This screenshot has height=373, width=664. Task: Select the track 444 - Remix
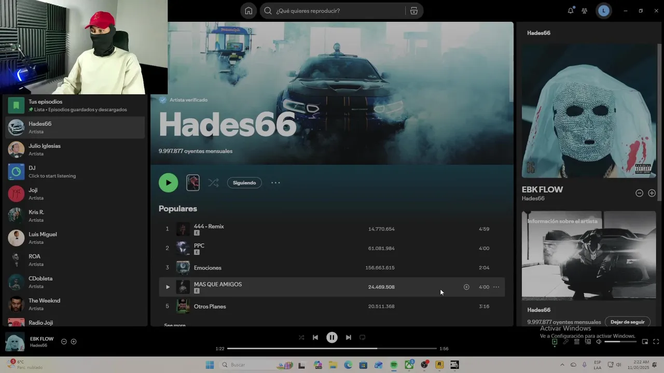[331, 228]
